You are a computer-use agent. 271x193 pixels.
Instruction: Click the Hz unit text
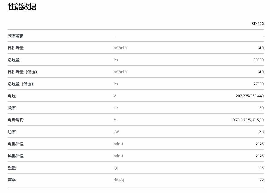click(x=116, y=108)
